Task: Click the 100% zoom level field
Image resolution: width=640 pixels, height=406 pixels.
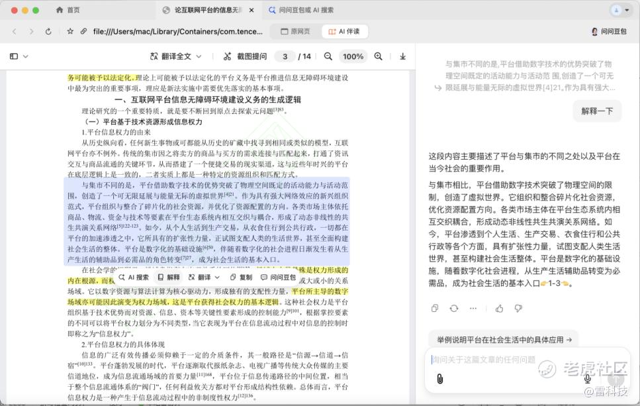Action: click(353, 56)
